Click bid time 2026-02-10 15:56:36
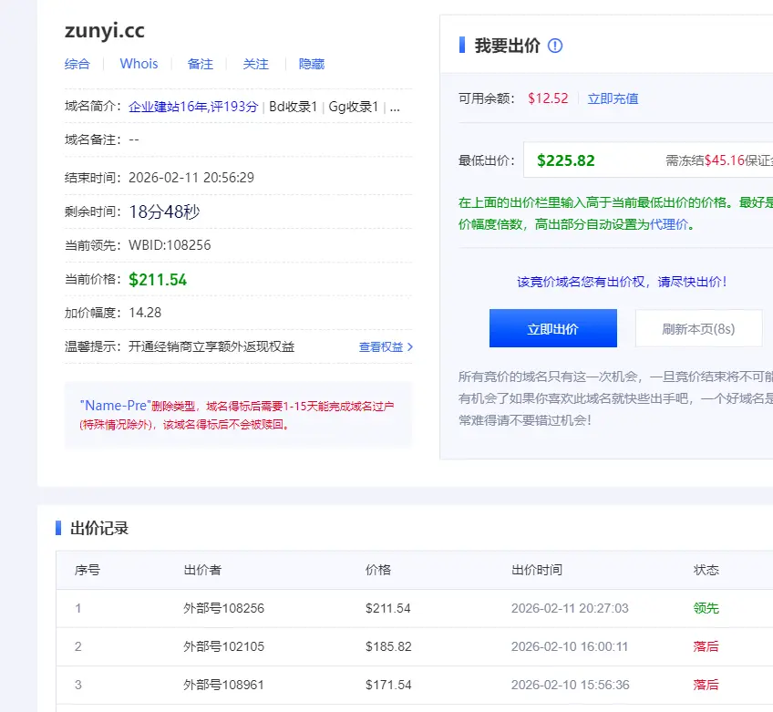Screen dimensions: 773x712 click(570, 685)
